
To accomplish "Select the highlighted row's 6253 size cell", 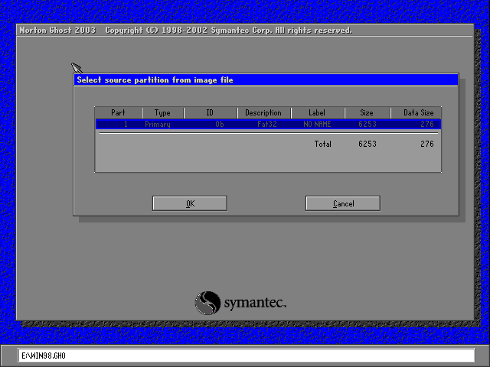I will pos(367,124).
